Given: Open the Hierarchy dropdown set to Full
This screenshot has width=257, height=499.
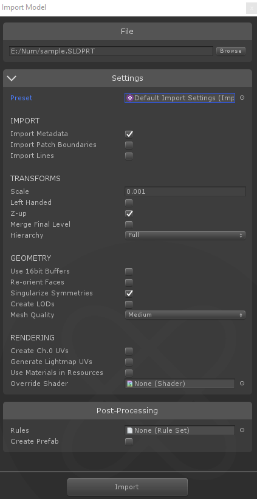Looking at the screenshot, I should pyautogui.click(x=185, y=235).
